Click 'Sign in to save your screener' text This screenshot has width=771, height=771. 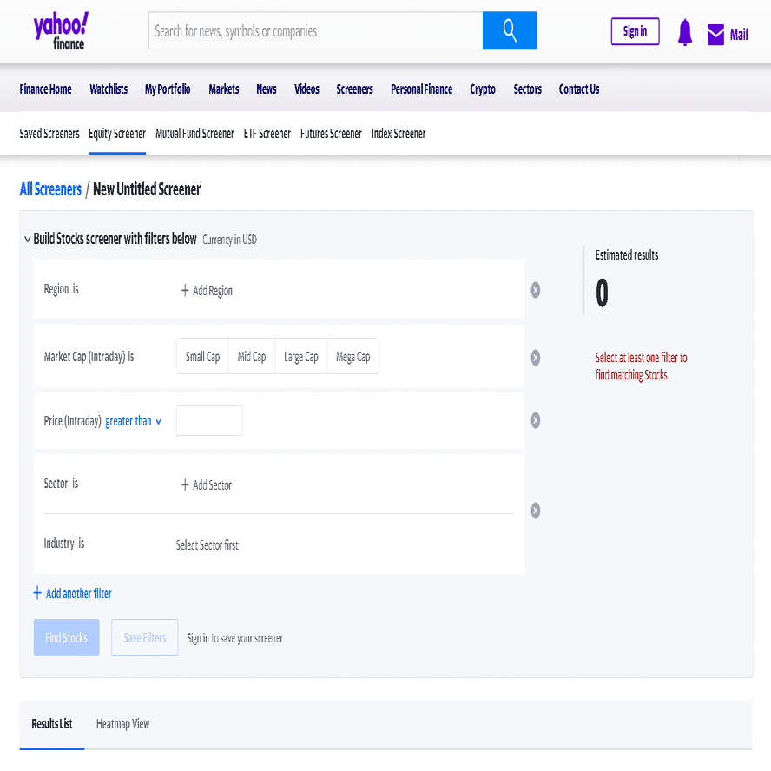[x=234, y=638]
